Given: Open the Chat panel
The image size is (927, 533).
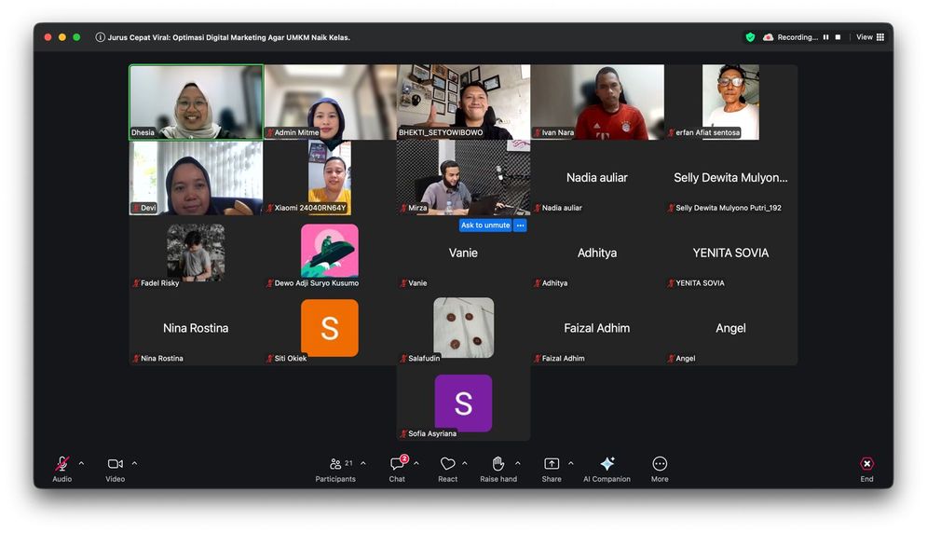Looking at the screenshot, I should pyautogui.click(x=397, y=464).
